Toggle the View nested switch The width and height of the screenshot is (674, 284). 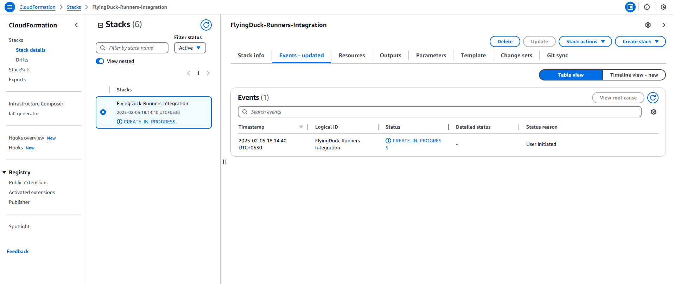pyautogui.click(x=100, y=61)
